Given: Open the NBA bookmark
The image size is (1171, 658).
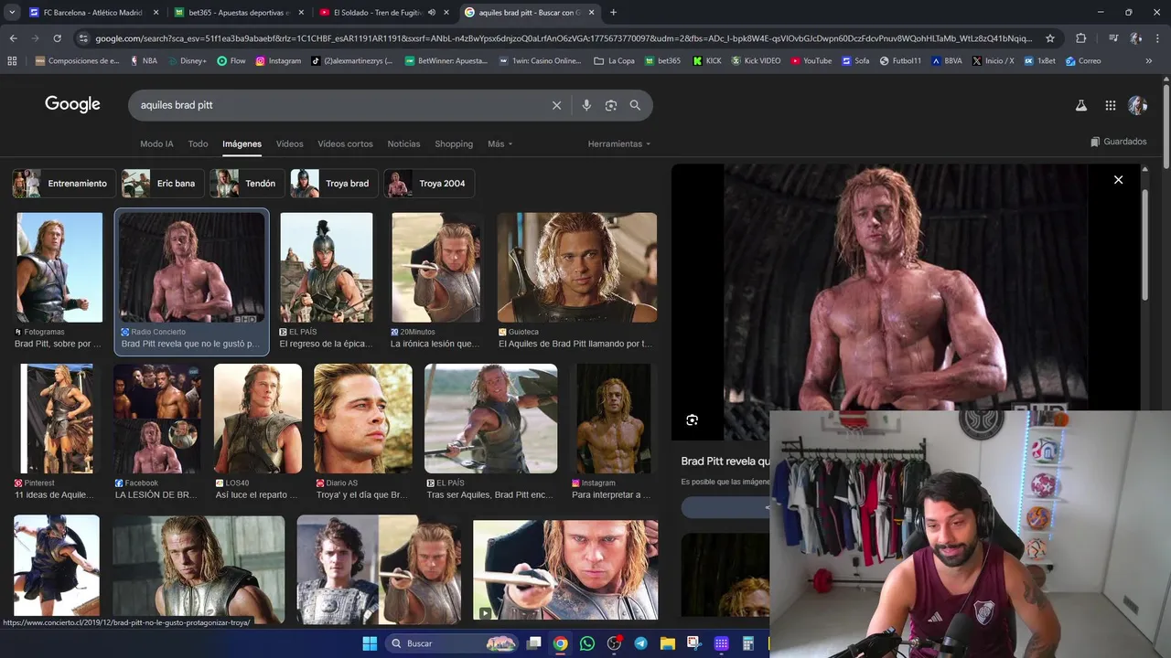Looking at the screenshot, I should (144, 61).
